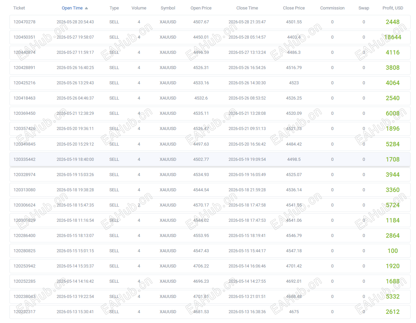The width and height of the screenshot is (416, 323).
Task: Click profit value 2612
Action: (393, 312)
